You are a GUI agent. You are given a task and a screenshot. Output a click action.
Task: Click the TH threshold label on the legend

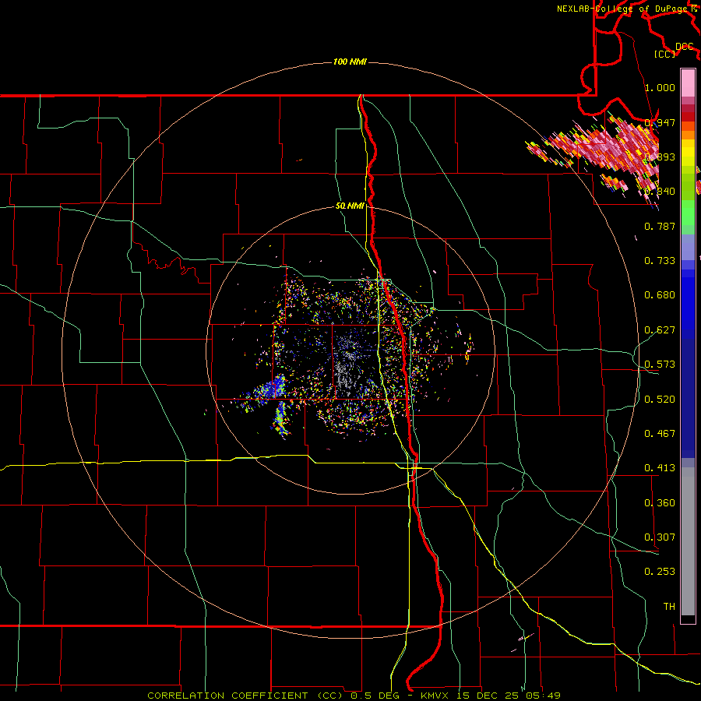tap(669, 607)
